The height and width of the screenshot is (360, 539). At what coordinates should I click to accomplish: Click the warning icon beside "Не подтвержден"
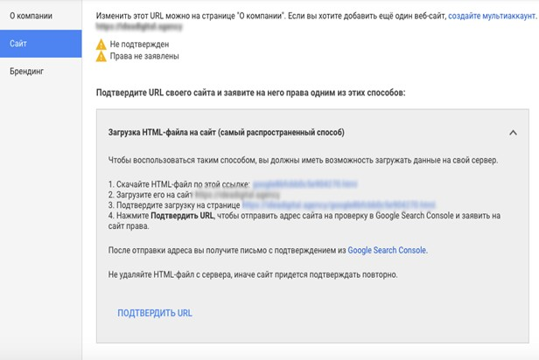101,43
